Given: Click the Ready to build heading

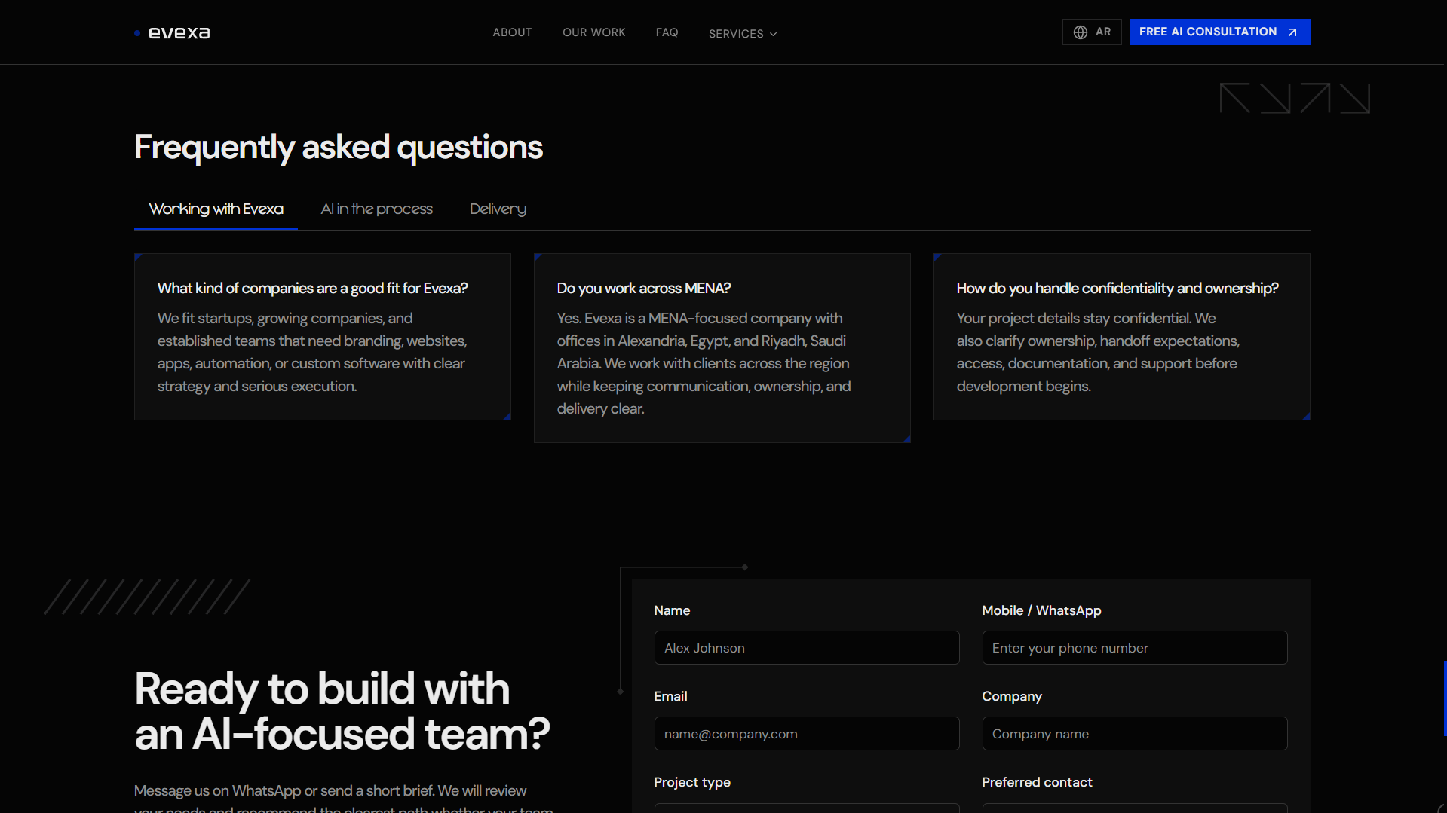Looking at the screenshot, I should (x=342, y=711).
